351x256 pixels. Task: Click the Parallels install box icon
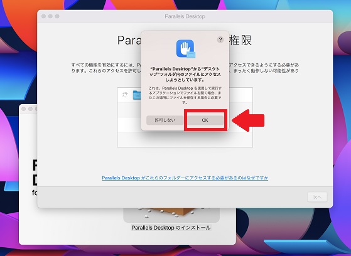pyautogui.click(x=171, y=215)
